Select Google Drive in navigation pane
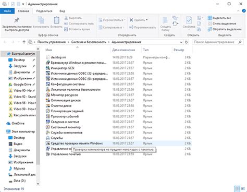Screen dimensions: 247x192 tap(22, 85)
